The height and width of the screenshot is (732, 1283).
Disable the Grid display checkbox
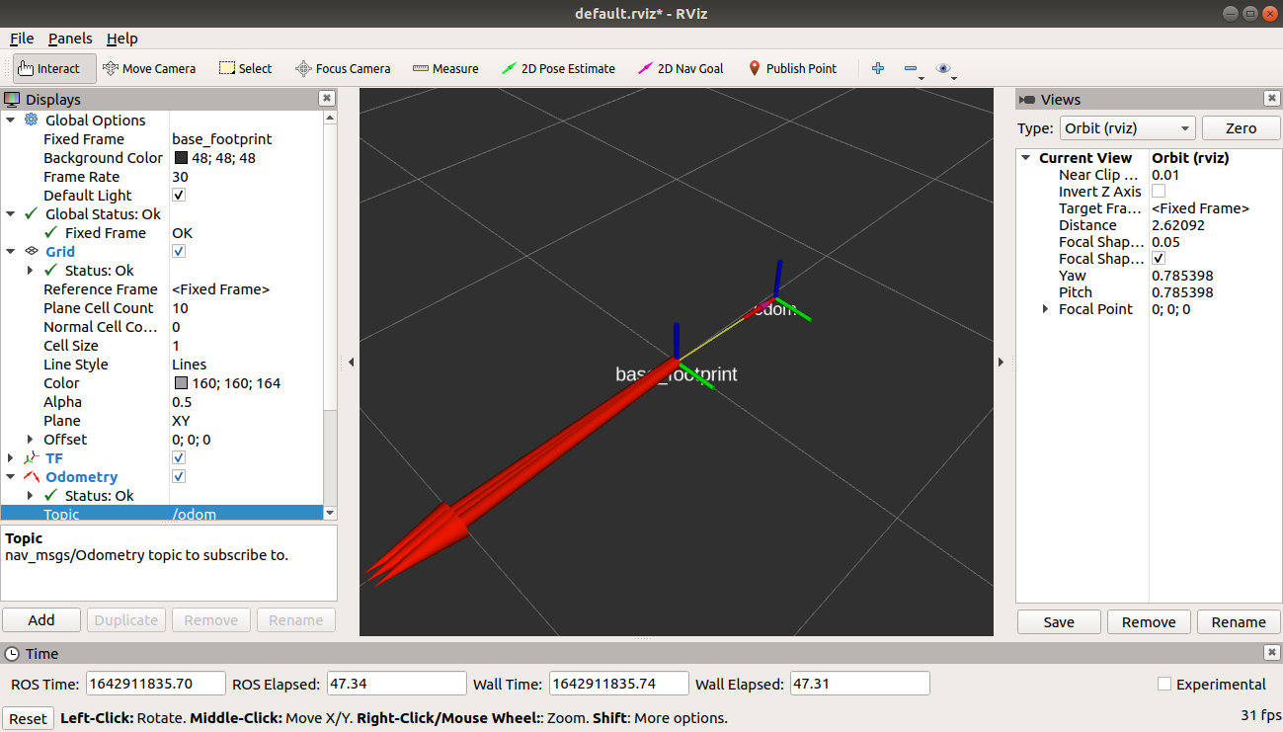pos(180,251)
